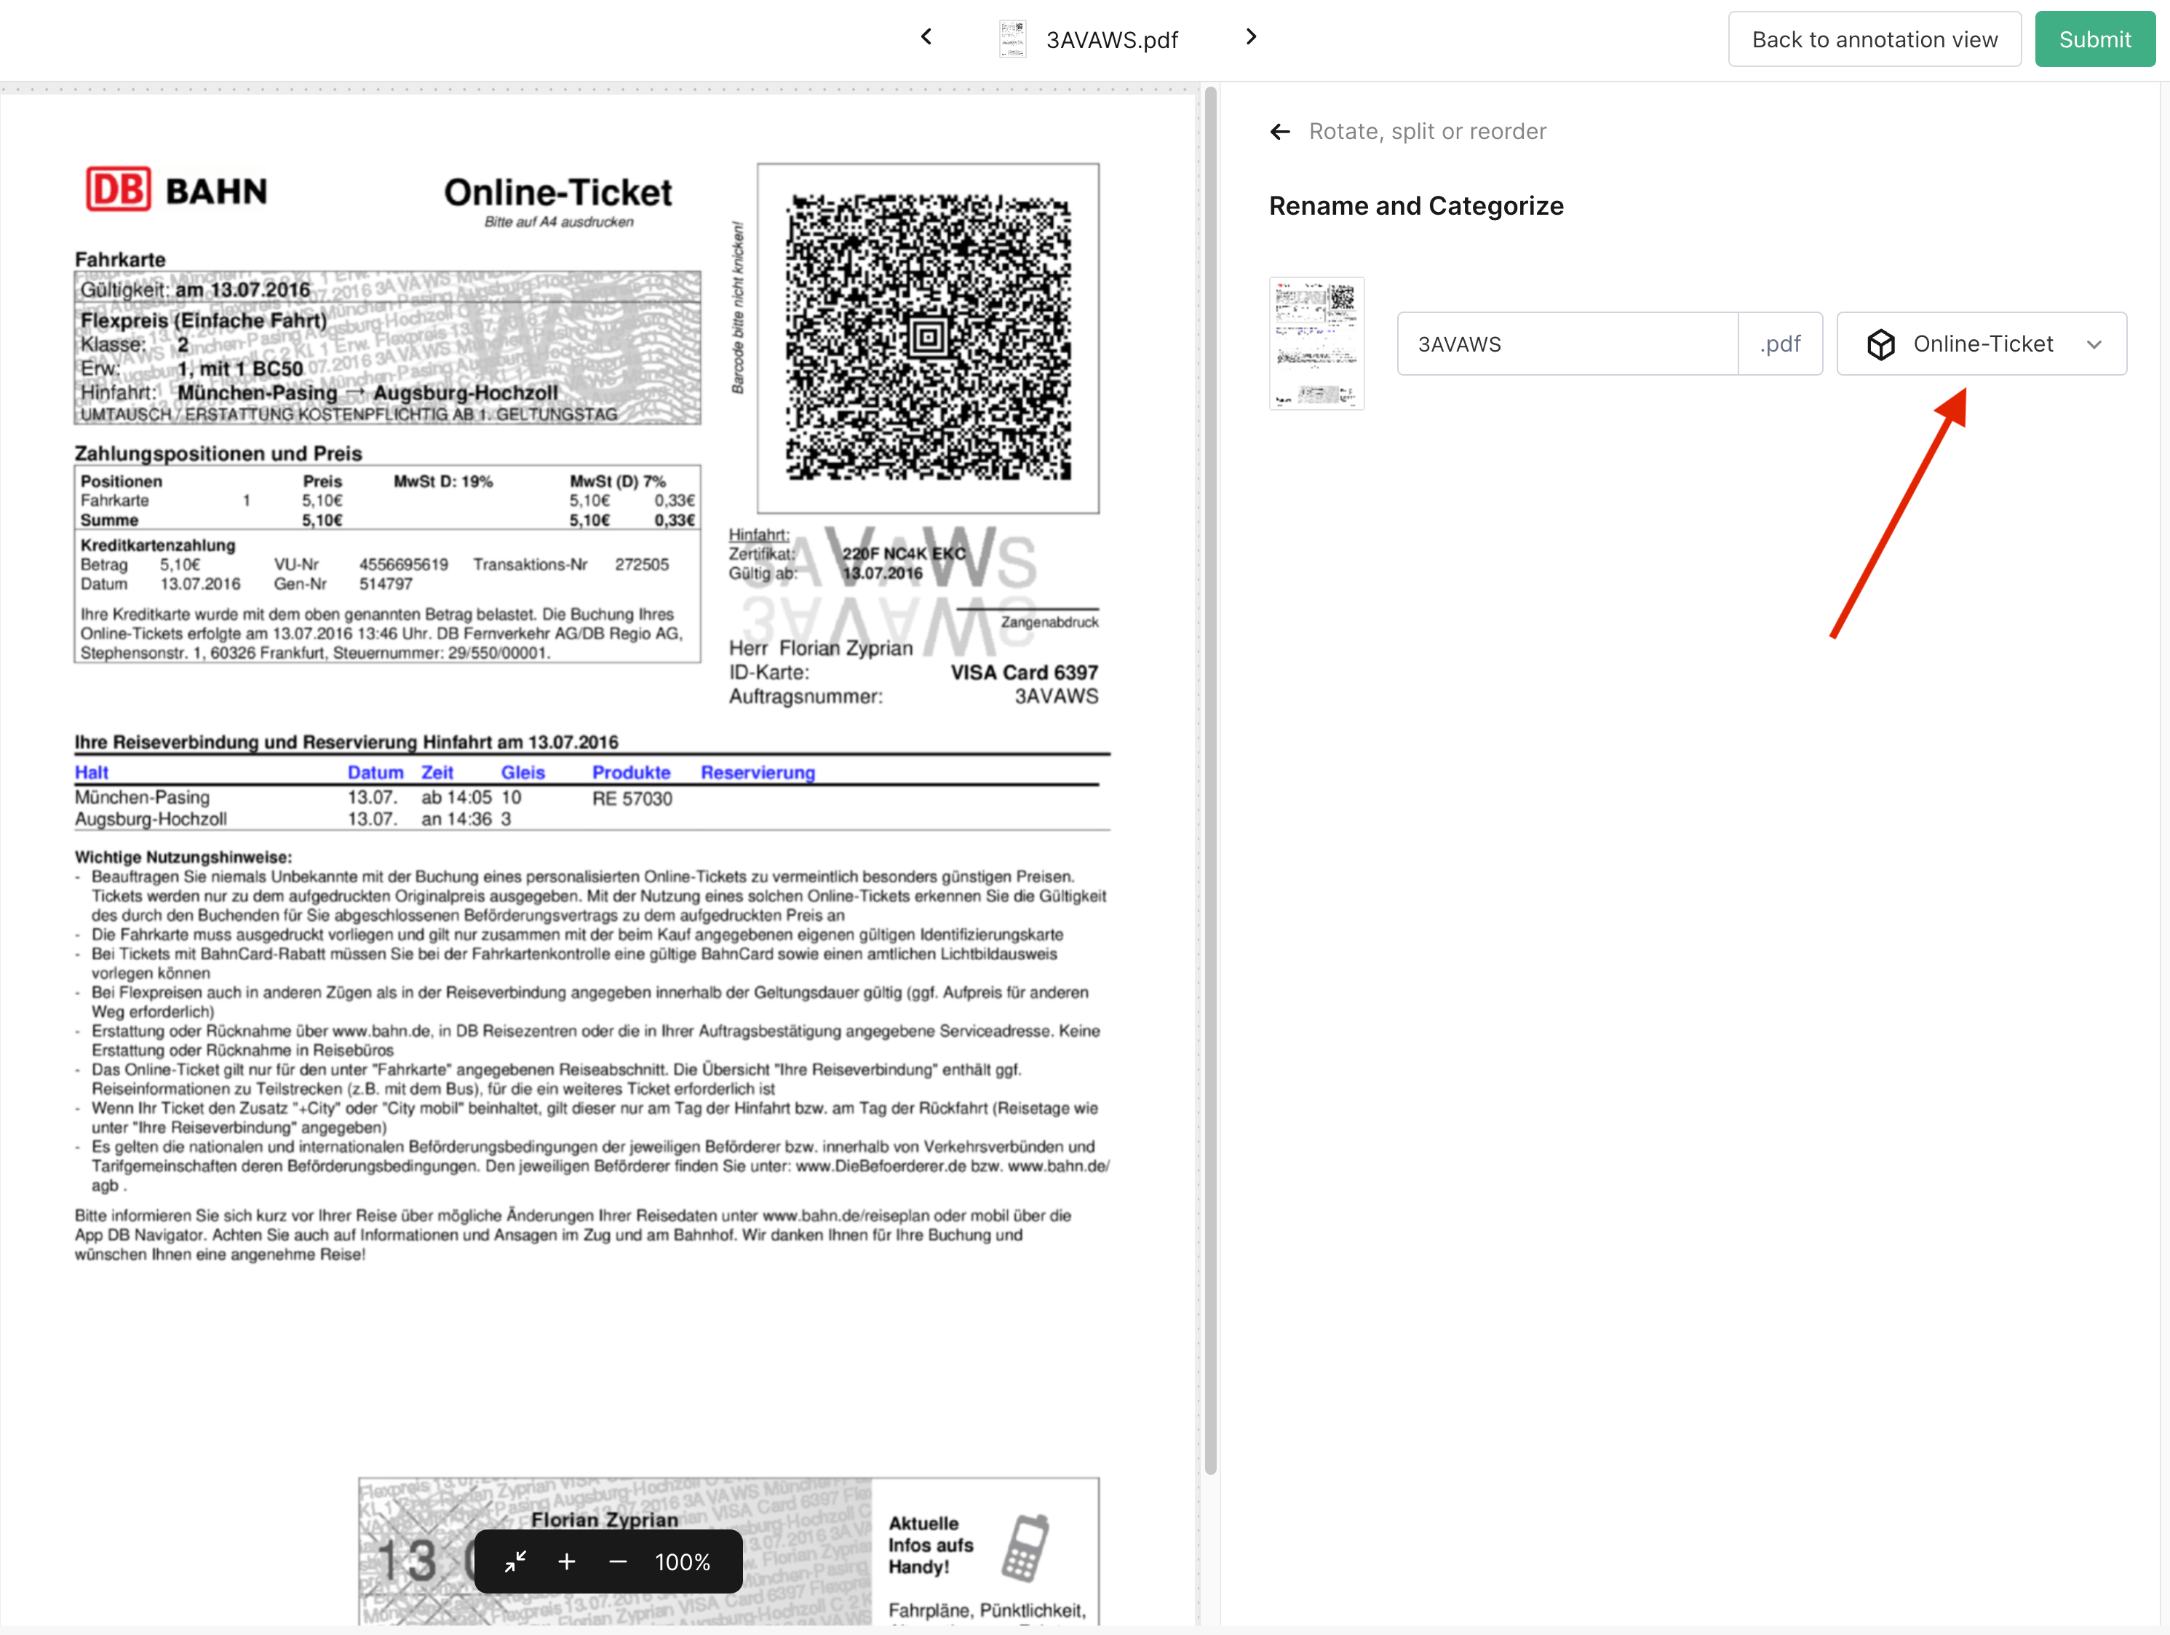This screenshot has width=2170, height=1635.
Task: Open Rotate, split or reorder link
Action: (1427, 132)
